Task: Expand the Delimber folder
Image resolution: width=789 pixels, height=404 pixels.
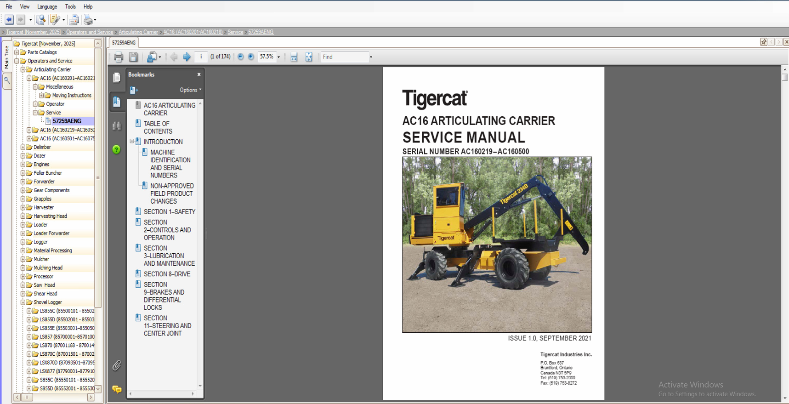Action: 23,147
